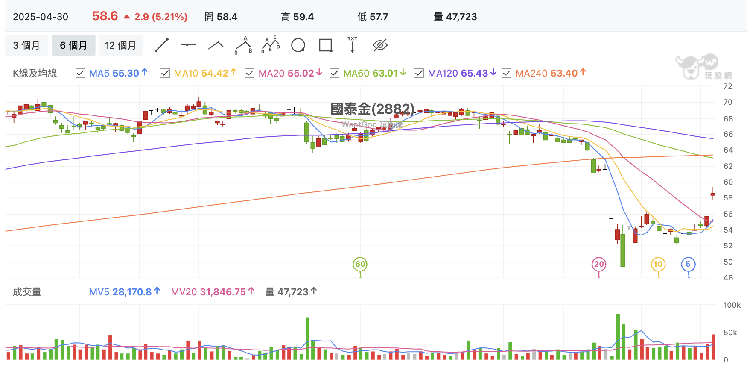The height and width of the screenshot is (365, 747).
Task: Choose the angle line drawing tool
Action: (x=216, y=45)
